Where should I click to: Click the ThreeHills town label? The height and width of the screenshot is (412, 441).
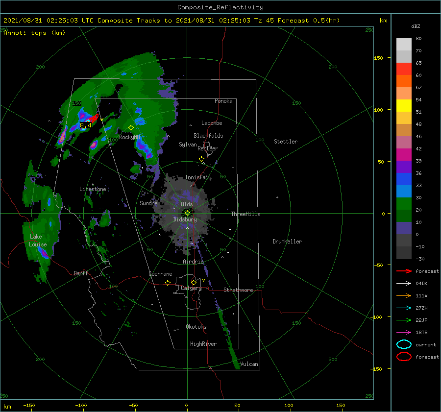click(245, 214)
